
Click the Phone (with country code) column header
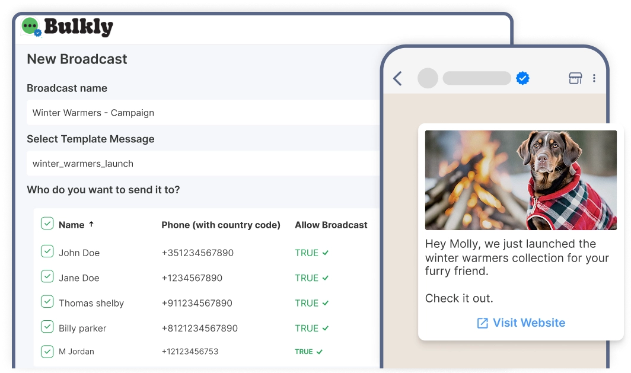(221, 225)
